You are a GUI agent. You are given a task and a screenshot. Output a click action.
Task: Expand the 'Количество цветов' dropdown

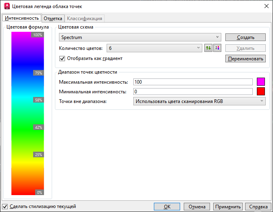(x=154, y=48)
